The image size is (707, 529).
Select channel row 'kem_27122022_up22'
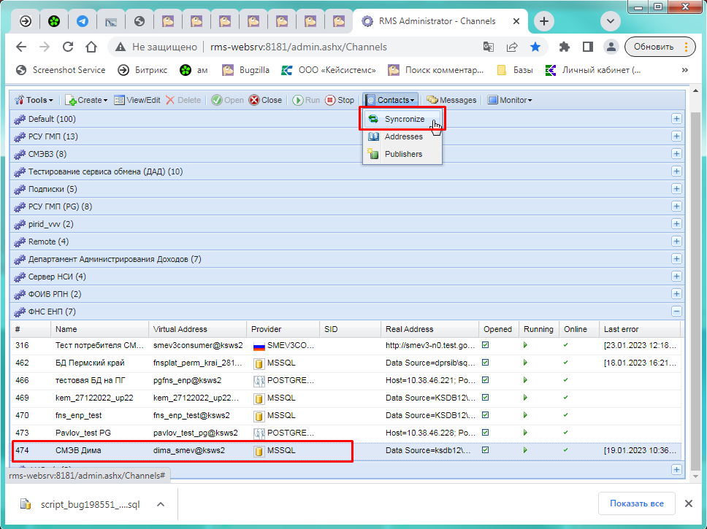pyautogui.click(x=346, y=398)
